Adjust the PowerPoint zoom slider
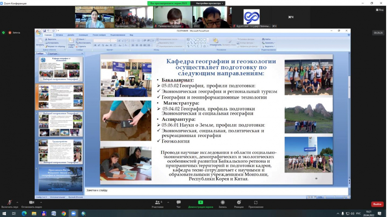The image size is (388, 217). (335, 197)
